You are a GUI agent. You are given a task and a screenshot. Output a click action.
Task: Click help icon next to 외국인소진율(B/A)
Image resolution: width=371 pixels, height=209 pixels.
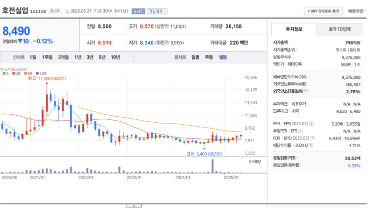(x=307, y=91)
